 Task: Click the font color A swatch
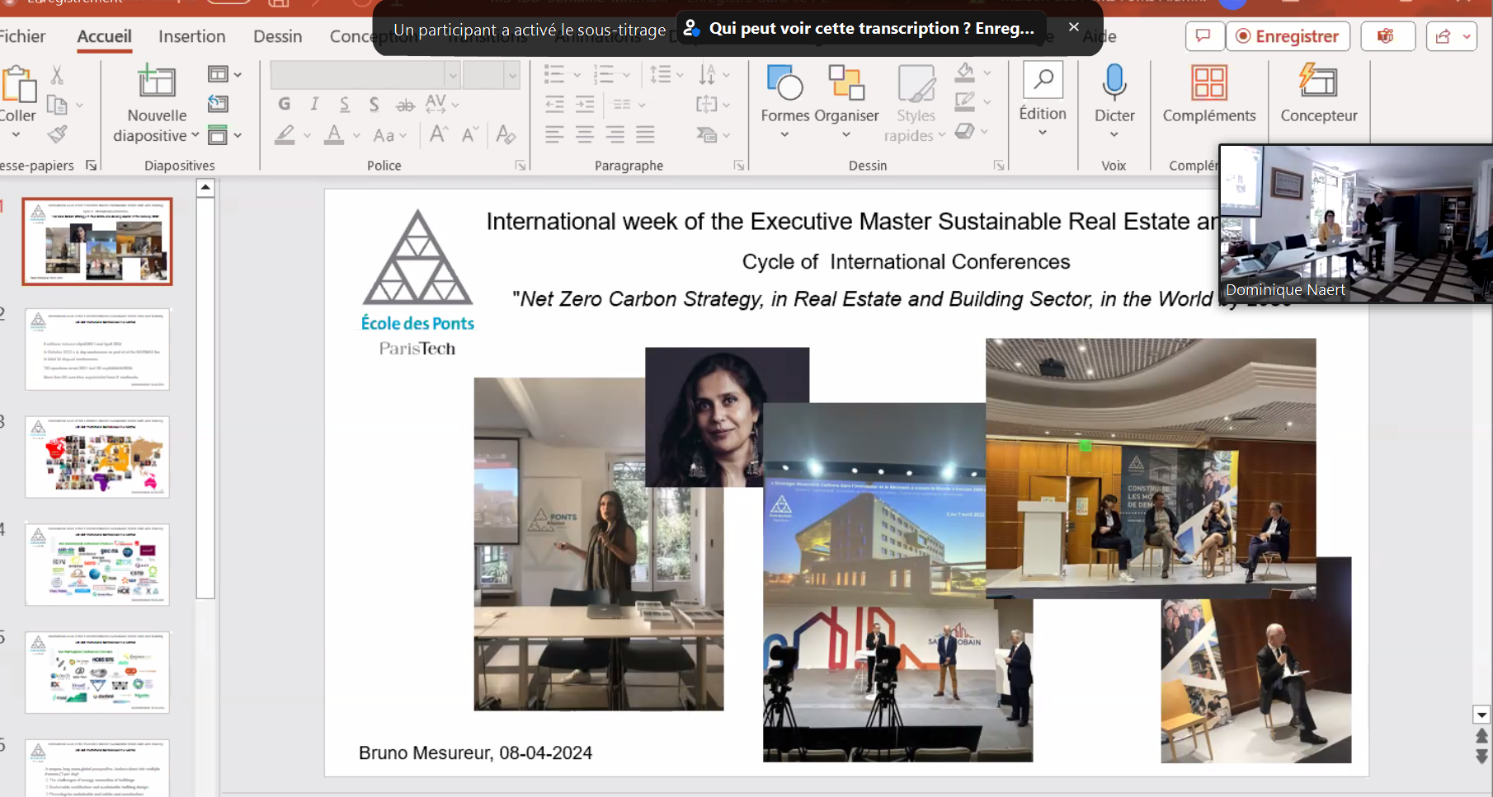click(334, 134)
